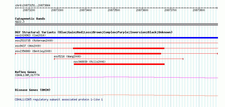Click ruler position 20873400
The image size is (225, 107).
tap(86, 10)
